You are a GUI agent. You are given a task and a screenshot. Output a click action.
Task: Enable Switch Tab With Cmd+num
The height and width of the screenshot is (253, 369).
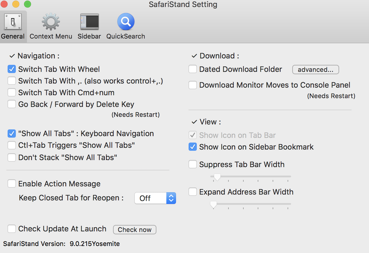point(12,93)
